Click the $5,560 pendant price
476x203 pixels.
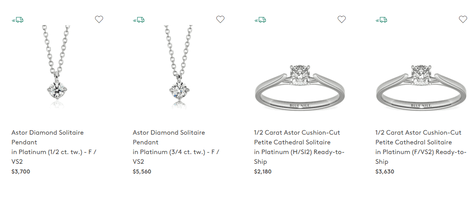(142, 171)
